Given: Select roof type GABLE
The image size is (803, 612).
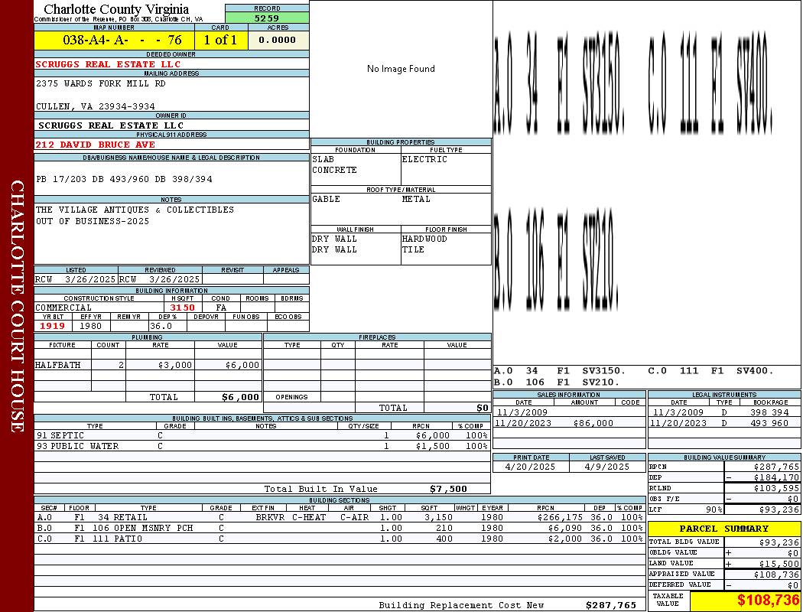Looking at the screenshot, I should click(x=326, y=199).
